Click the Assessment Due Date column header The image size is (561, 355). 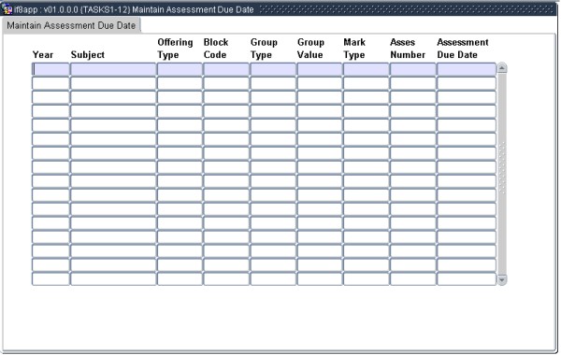pyautogui.click(x=463, y=49)
